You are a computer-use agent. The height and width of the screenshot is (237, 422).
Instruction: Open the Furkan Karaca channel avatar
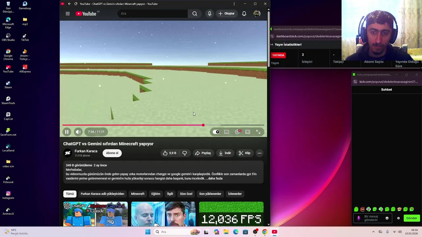tap(68, 153)
